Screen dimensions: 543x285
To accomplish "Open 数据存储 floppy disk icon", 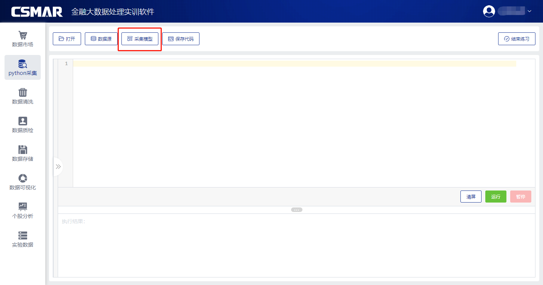I will [23, 150].
